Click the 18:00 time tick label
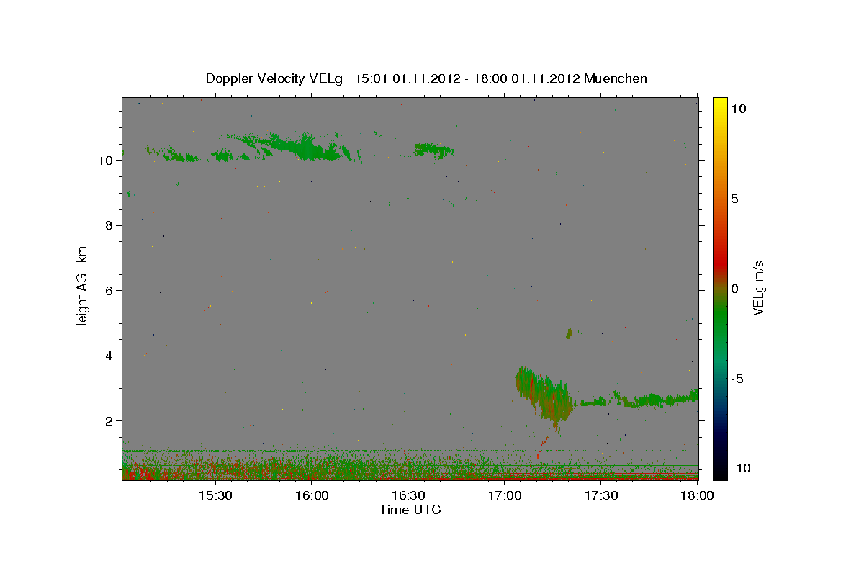This screenshot has height=576, width=864. (x=697, y=496)
